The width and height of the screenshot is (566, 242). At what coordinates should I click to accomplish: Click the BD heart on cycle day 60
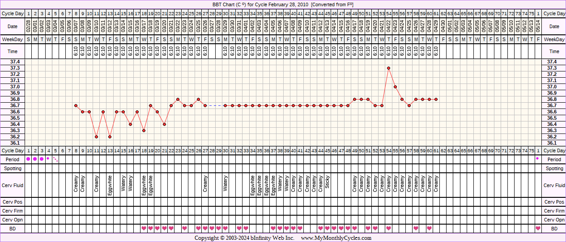(x=429, y=228)
